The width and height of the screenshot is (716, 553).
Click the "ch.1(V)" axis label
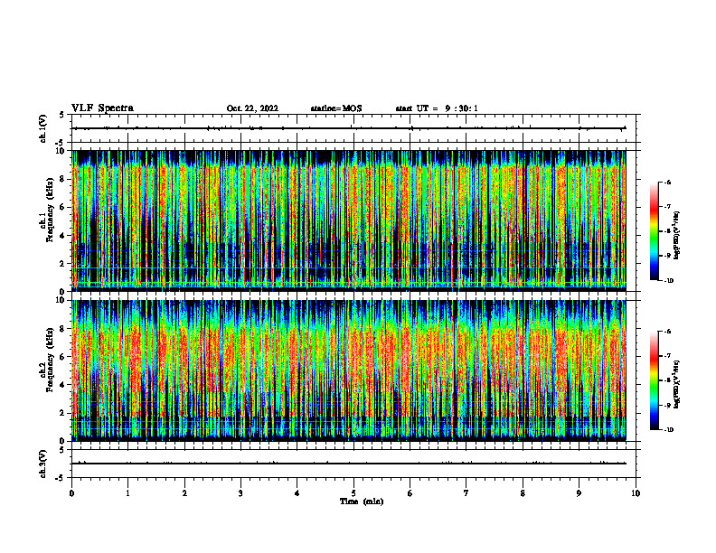click(x=42, y=128)
